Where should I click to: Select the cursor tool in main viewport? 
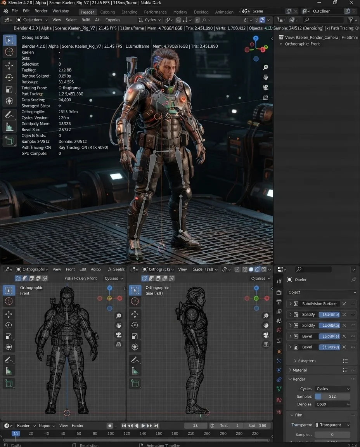pyautogui.click(x=9, y=52)
